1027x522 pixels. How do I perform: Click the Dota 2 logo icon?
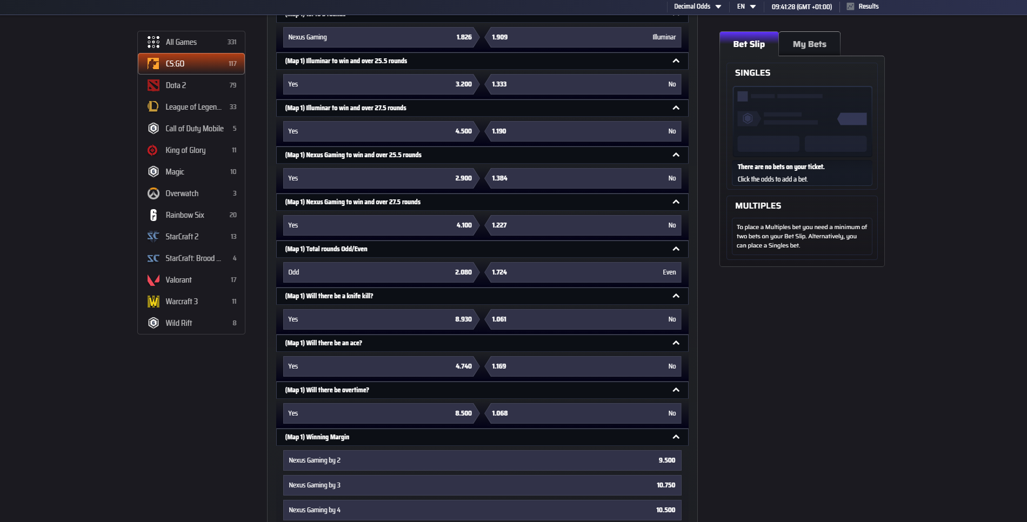pyautogui.click(x=154, y=85)
